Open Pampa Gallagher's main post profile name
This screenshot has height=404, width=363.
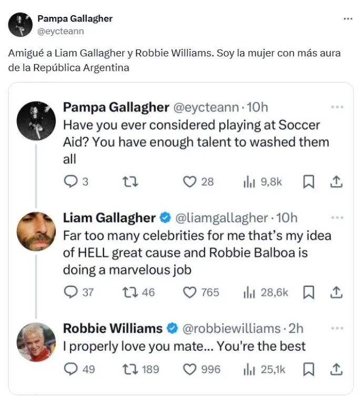[x=75, y=18]
